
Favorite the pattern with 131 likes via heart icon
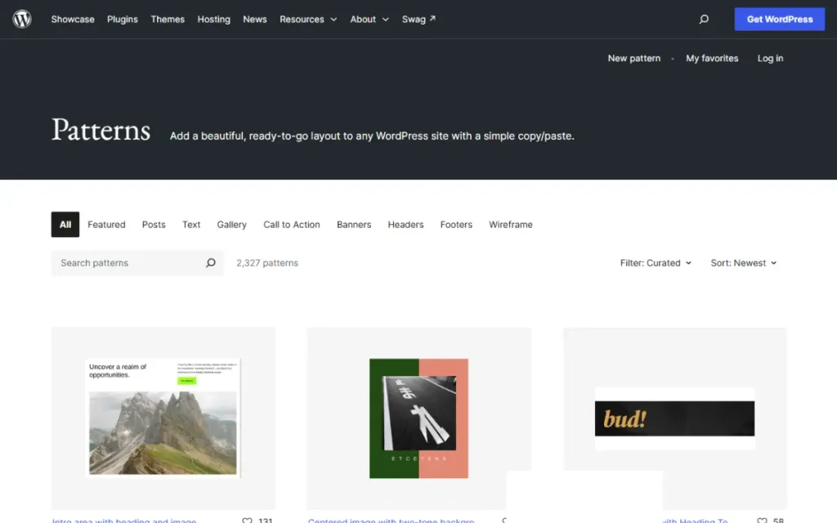247,520
